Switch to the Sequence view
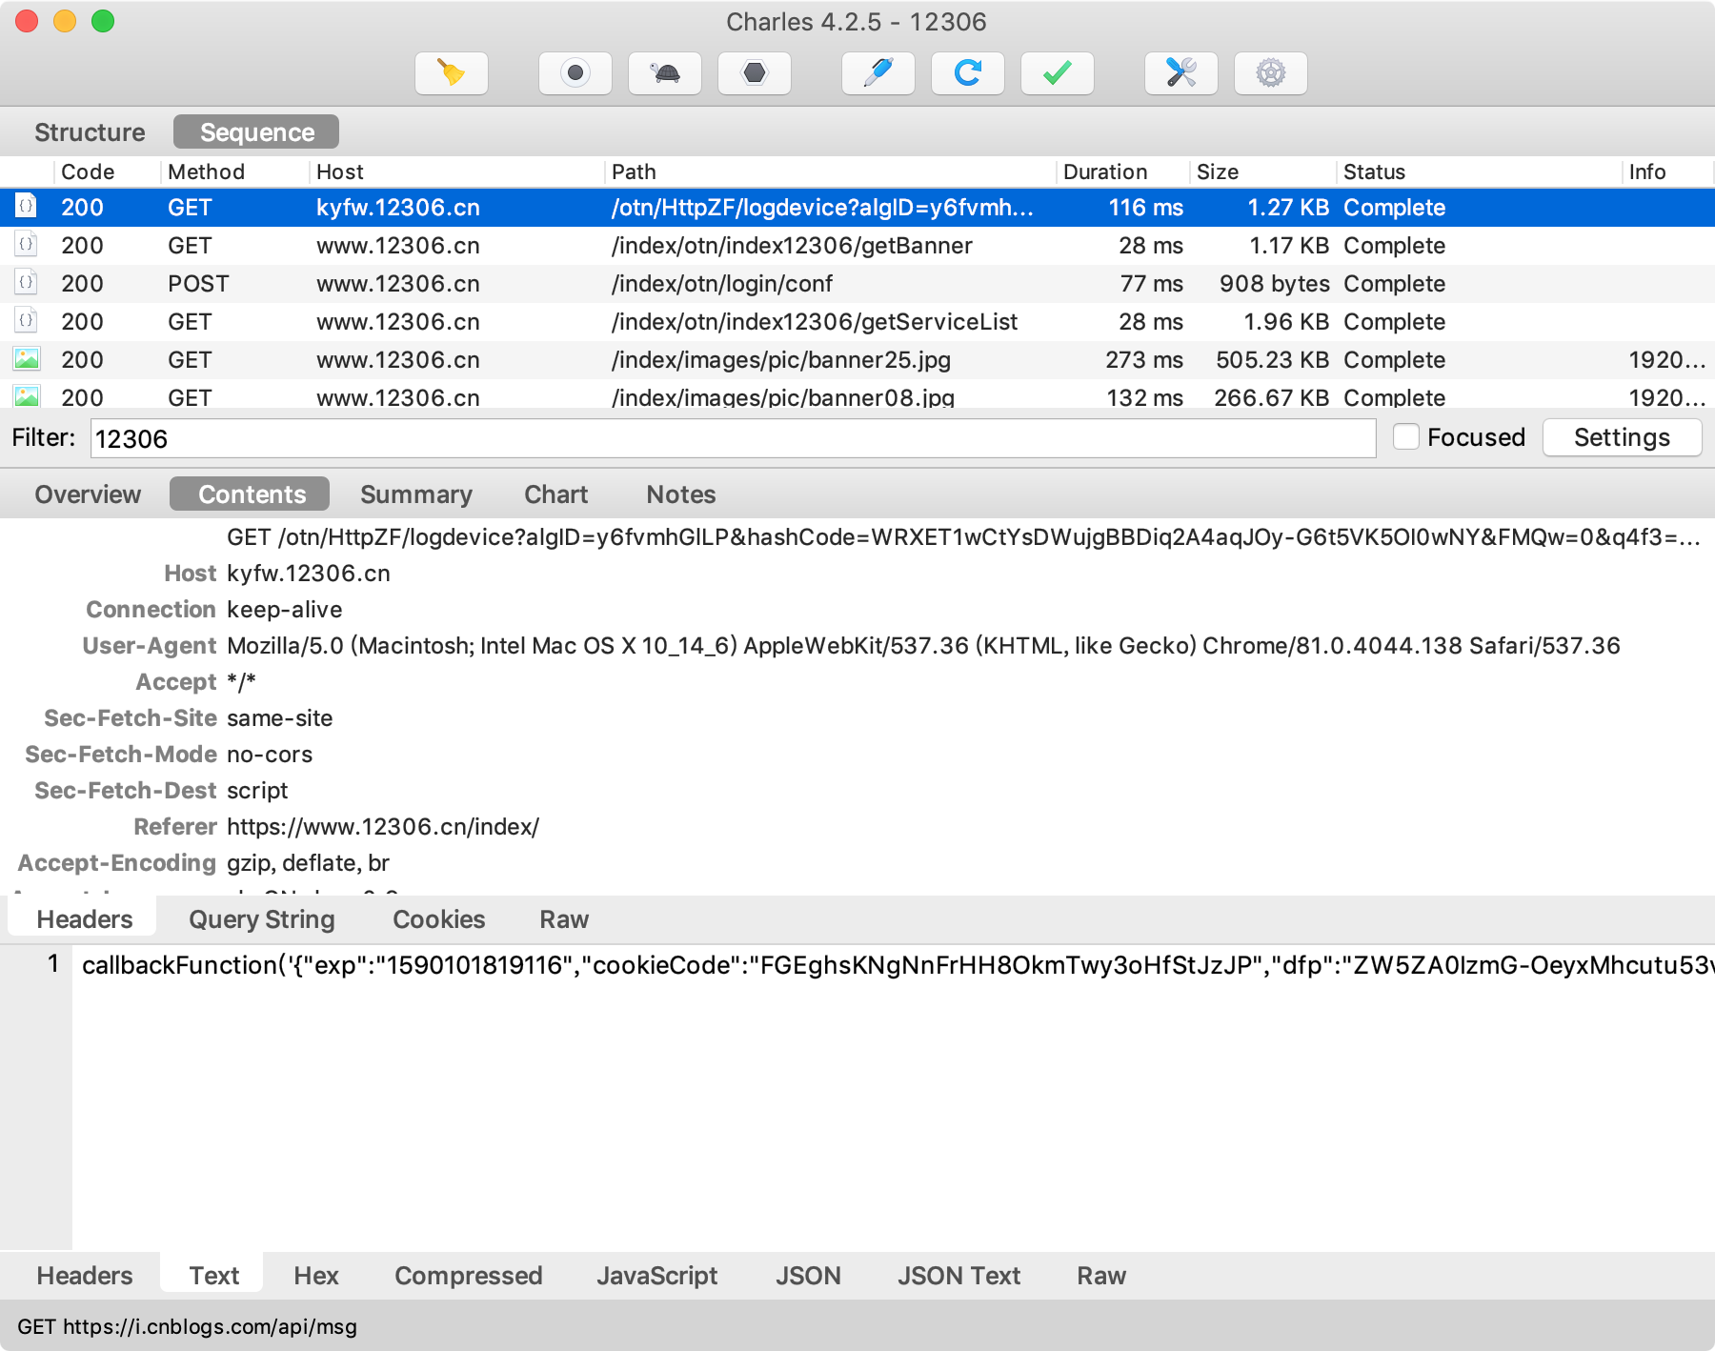The height and width of the screenshot is (1351, 1715). point(256,132)
